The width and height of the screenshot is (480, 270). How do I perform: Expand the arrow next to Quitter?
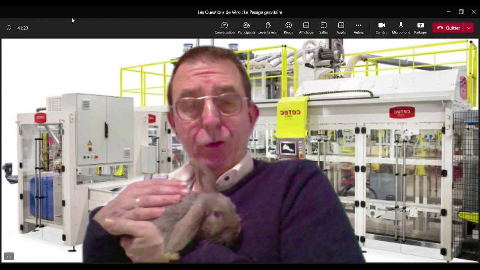469,28
